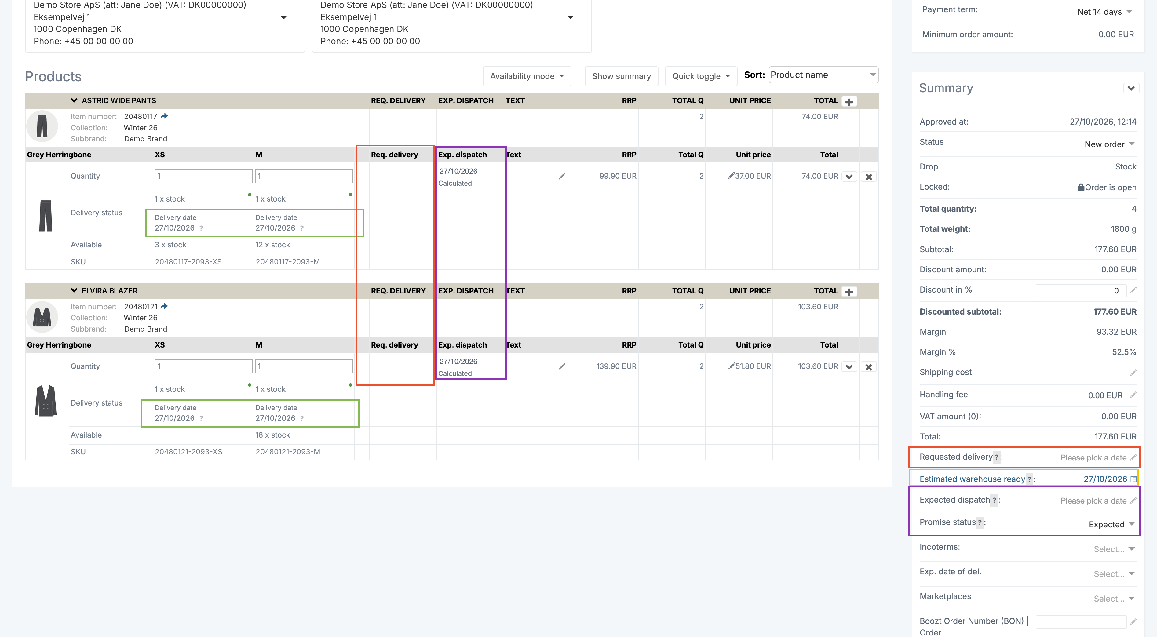
Task: Edit text note for Elvira Blazer line
Action: coord(562,367)
